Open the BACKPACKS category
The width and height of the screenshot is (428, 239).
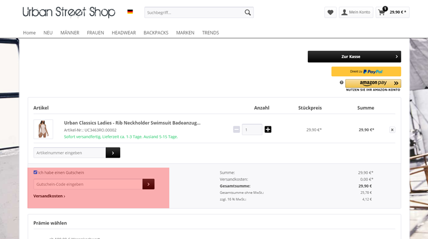[156, 33]
